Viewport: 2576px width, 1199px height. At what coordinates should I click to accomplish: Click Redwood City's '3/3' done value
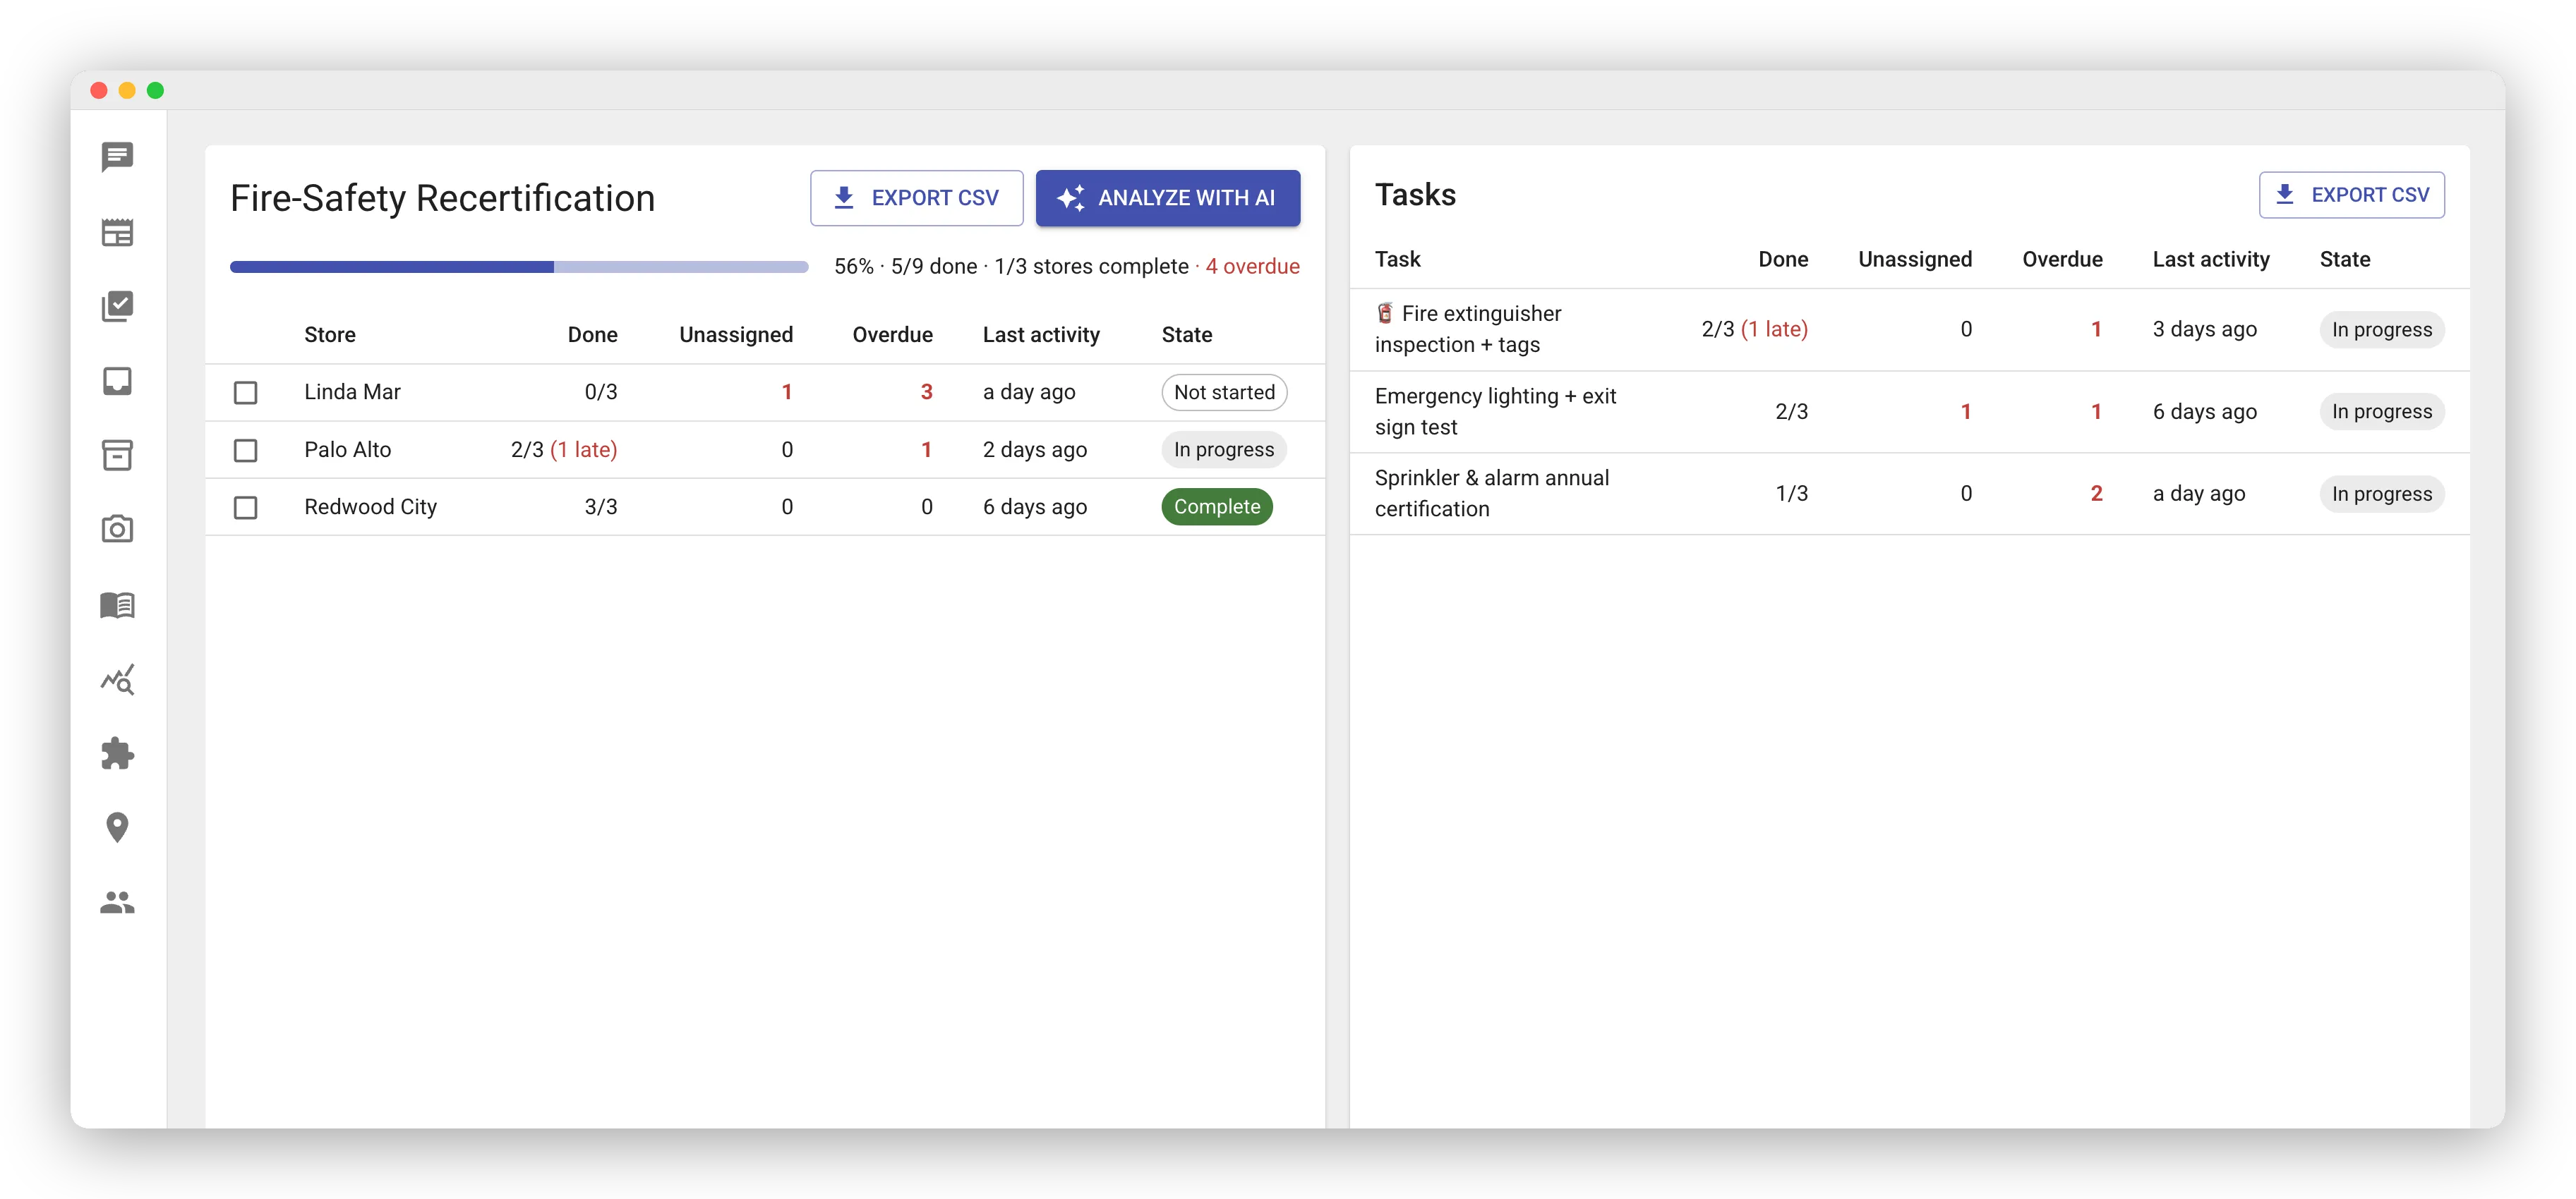pos(600,508)
